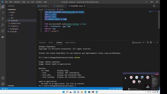The width and height of the screenshot is (167, 94).
Task: Open the Run menu
Action: 32,2
